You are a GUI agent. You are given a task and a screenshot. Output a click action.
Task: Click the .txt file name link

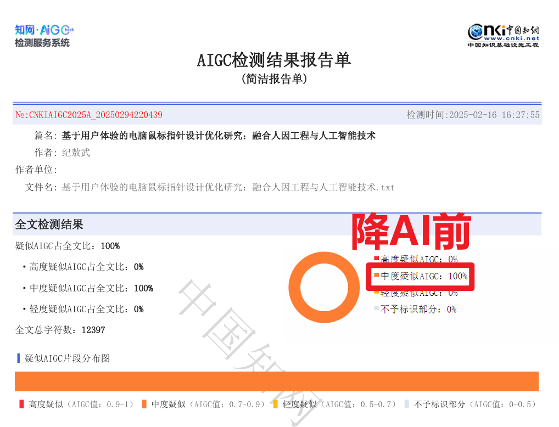[227, 187]
